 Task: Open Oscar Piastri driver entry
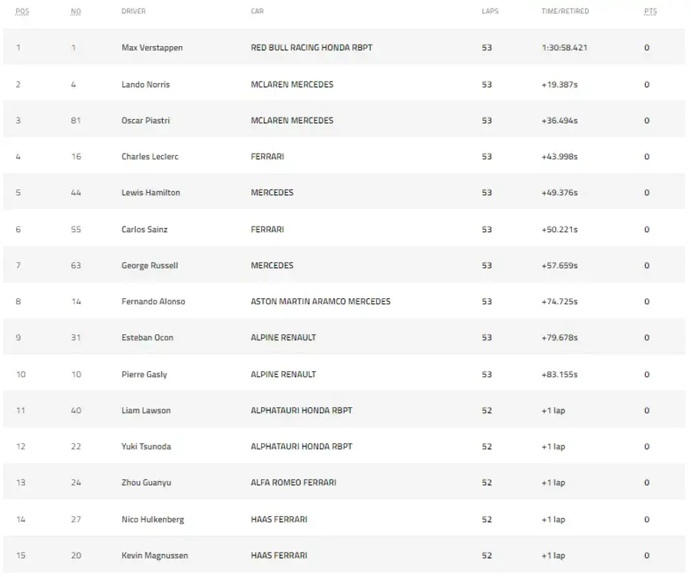point(145,121)
